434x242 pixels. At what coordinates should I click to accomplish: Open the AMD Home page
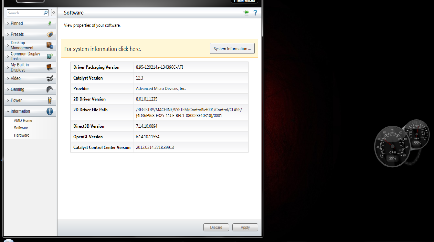coord(23,121)
